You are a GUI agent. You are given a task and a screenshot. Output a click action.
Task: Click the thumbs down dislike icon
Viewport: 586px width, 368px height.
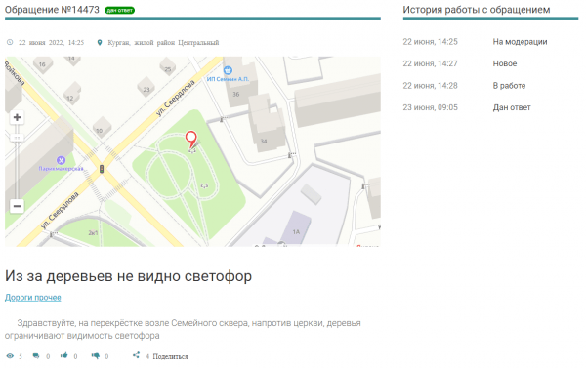pyautogui.click(x=96, y=356)
